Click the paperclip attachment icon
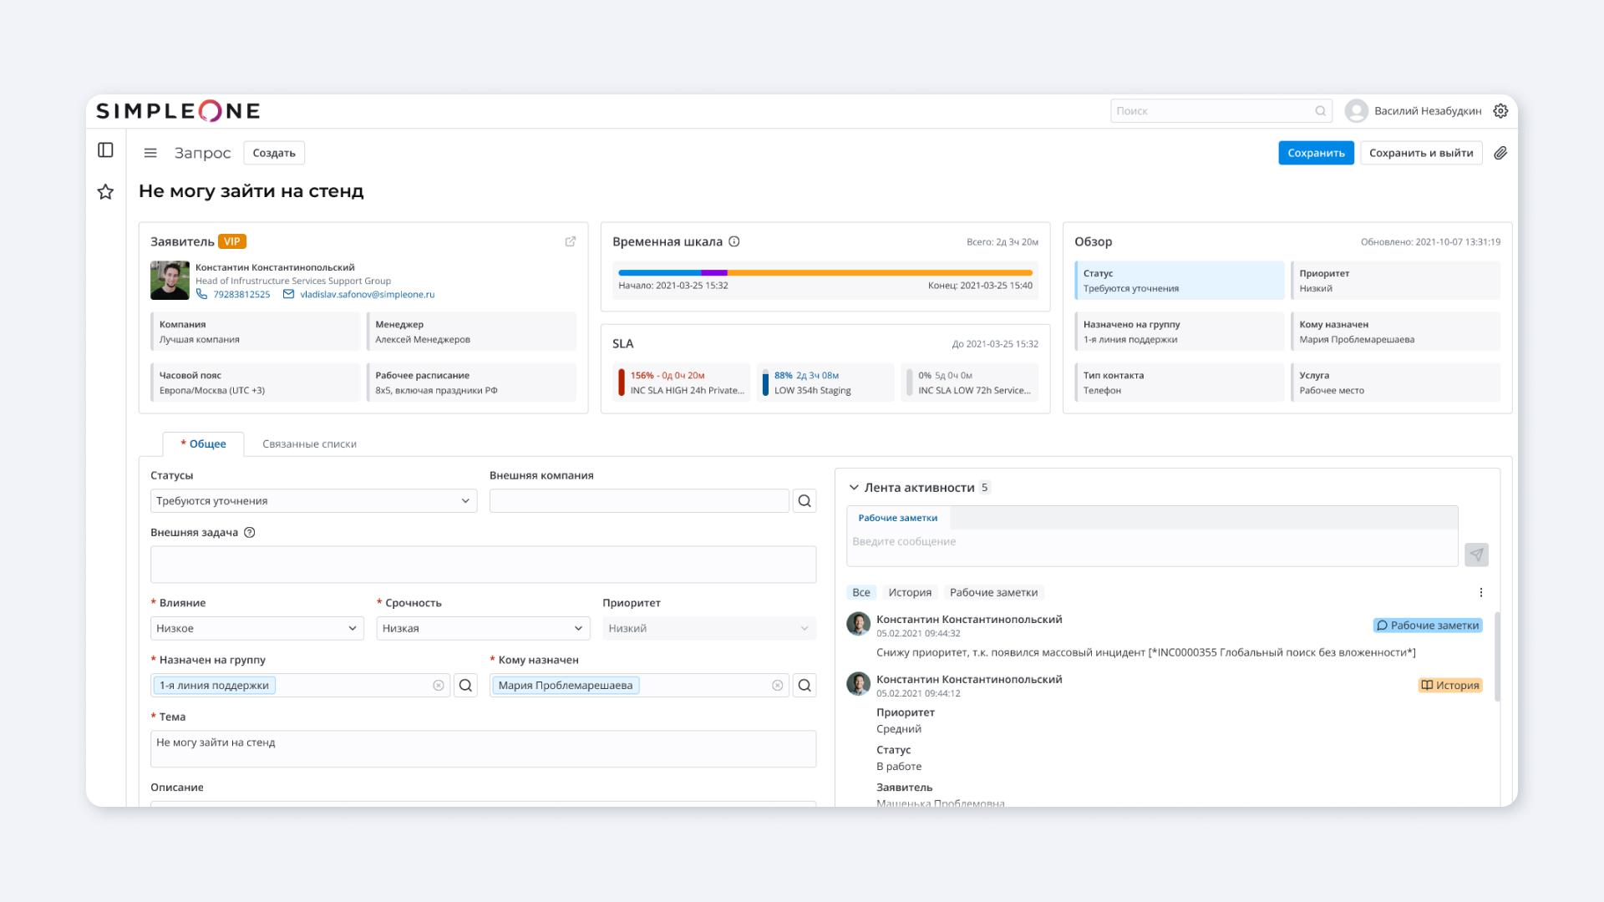 tap(1500, 153)
